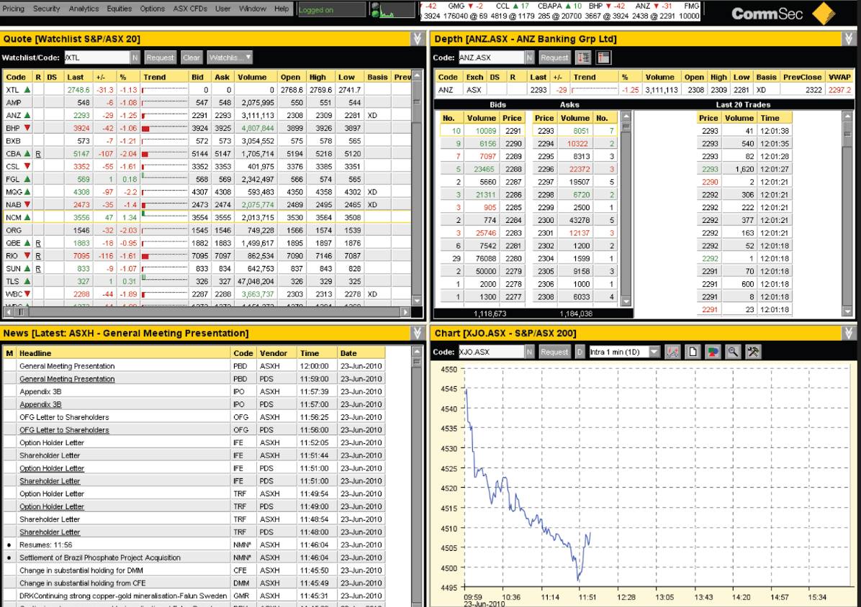Click News list scrollbar up arrow
This screenshot has width=861, height=607.
point(417,352)
